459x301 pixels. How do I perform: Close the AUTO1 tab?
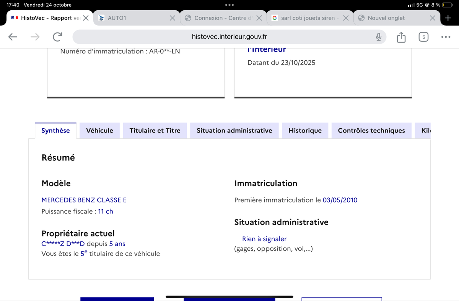click(173, 18)
